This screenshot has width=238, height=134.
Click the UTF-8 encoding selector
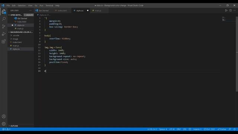tap(172, 129)
